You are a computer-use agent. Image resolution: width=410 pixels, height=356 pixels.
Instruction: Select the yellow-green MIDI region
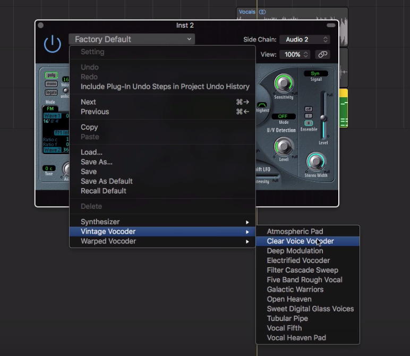(x=344, y=108)
